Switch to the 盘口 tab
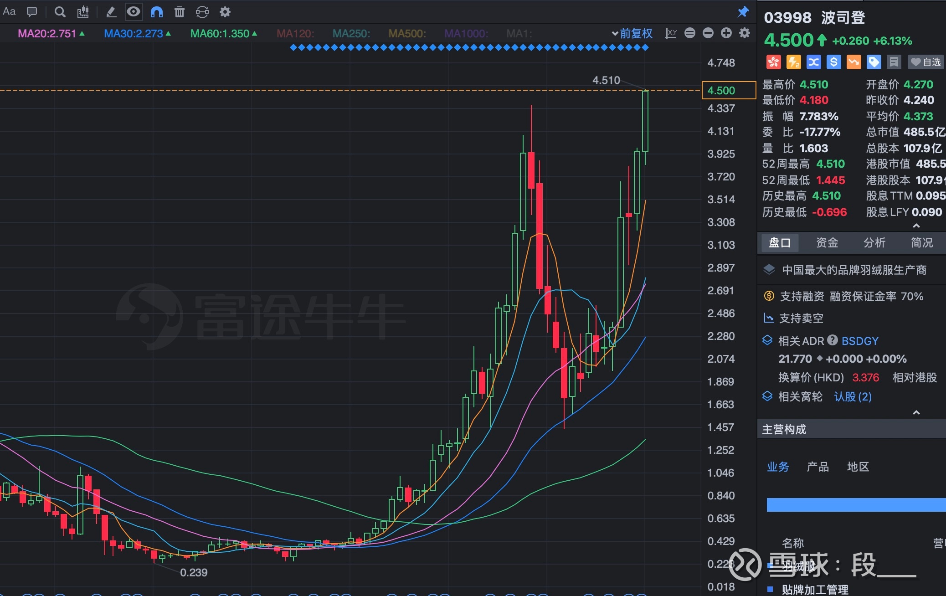Viewport: 946px width, 596px height. point(780,242)
